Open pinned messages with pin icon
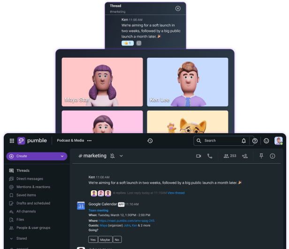The width and height of the screenshot is (289, 249). coord(261,156)
